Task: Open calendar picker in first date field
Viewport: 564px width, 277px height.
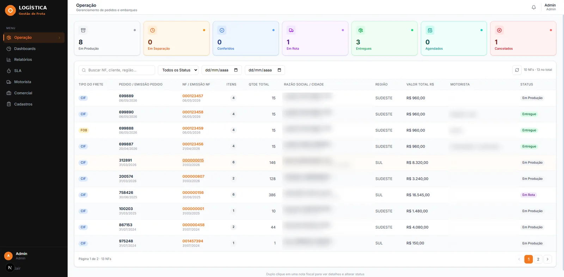Action: pos(236,70)
